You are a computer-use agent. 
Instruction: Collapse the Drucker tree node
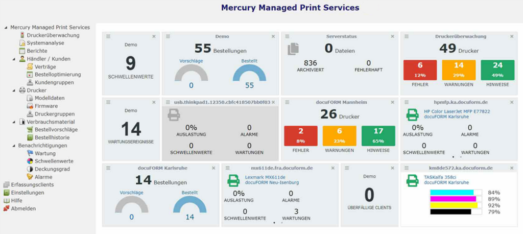(x=14, y=90)
